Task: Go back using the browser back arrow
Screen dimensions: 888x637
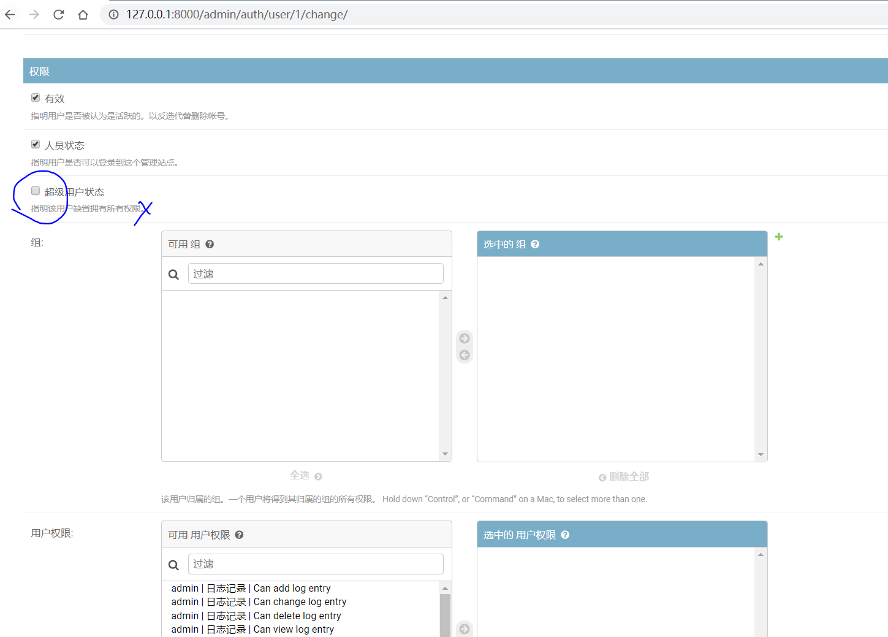Action: pos(10,15)
